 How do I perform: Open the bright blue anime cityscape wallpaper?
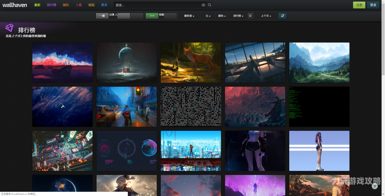click(191, 151)
